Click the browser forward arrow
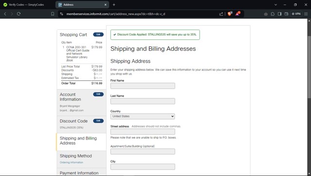 click(12, 14)
